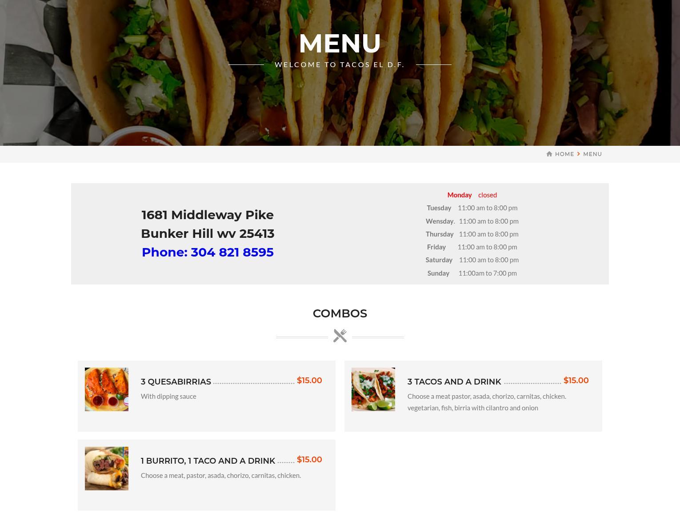
Task: Click the home icon in the breadcrumb
Action: pyautogui.click(x=549, y=154)
